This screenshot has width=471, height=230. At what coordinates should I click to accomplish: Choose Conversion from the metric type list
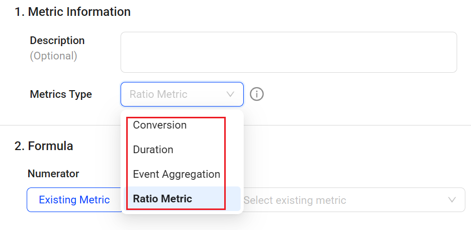click(160, 125)
